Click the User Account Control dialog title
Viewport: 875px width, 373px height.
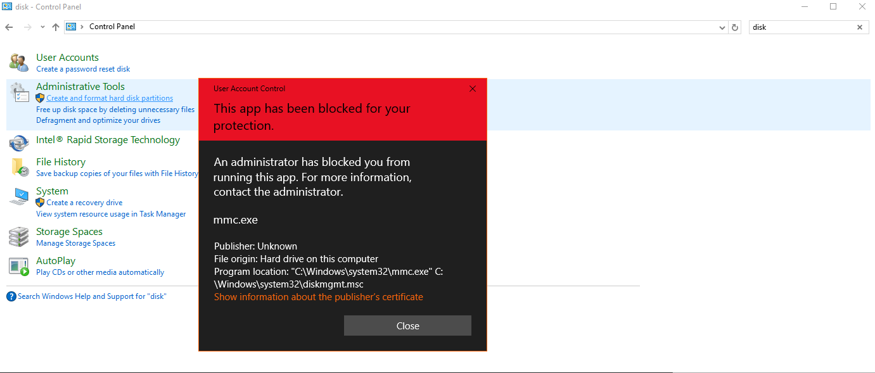(x=249, y=89)
